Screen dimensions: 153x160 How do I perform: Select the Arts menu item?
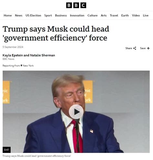click(x=104, y=15)
